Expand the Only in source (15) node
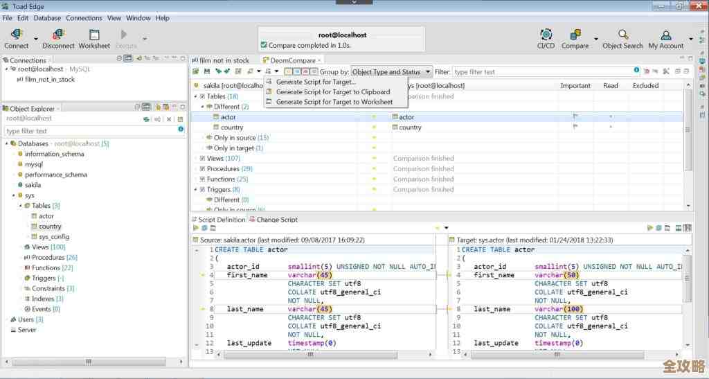Viewport: 709px width, 379px height. pos(204,138)
